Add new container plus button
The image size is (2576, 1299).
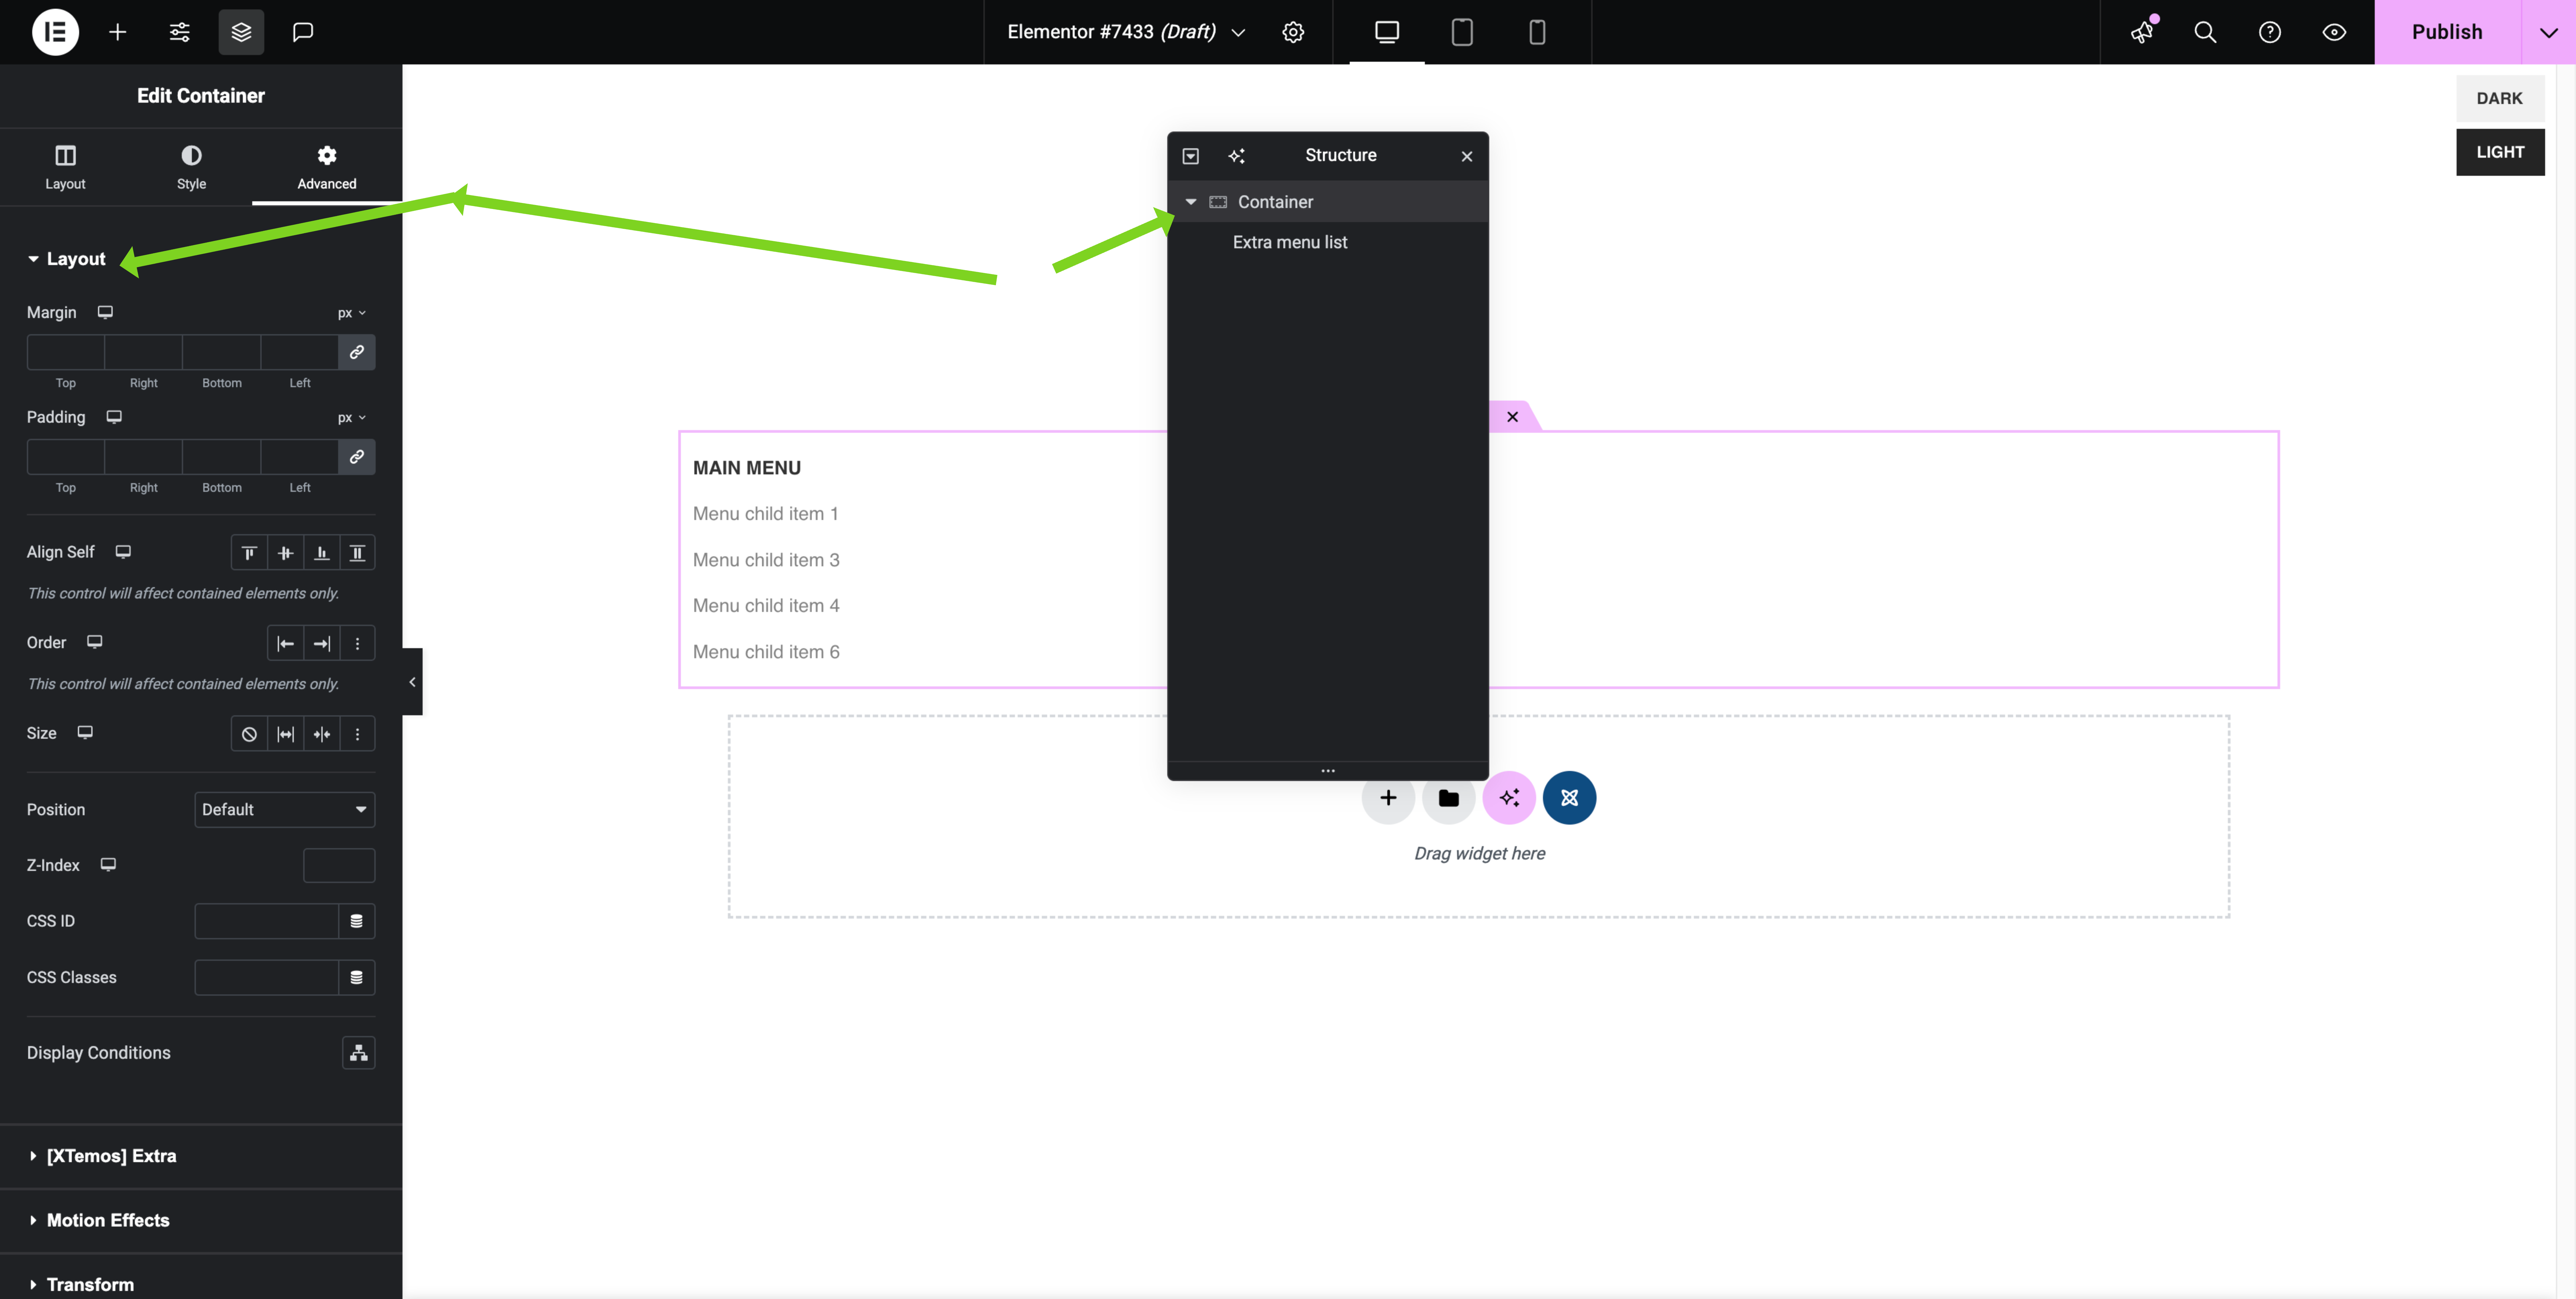(1388, 798)
